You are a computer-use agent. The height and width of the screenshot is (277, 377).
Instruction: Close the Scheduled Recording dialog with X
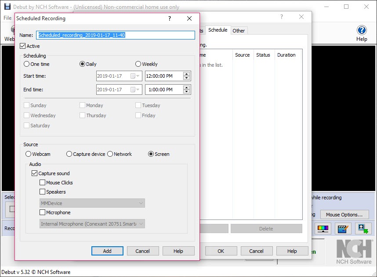[189, 18]
